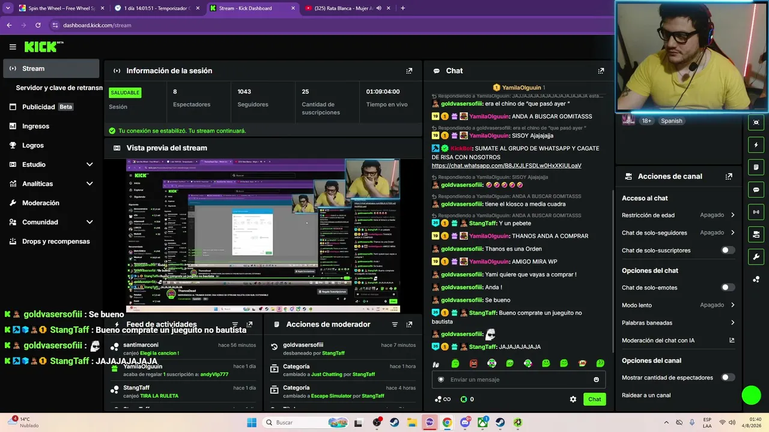This screenshot has height=432, width=769.
Task: Click the stream preview thumbnail
Action: (x=263, y=236)
